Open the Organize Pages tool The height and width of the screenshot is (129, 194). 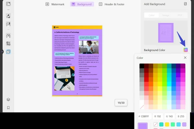tap(8, 36)
